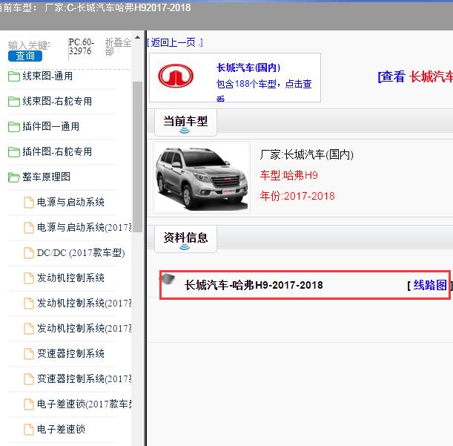
Task: Click the Great Wall red logo
Action: point(176,76)
